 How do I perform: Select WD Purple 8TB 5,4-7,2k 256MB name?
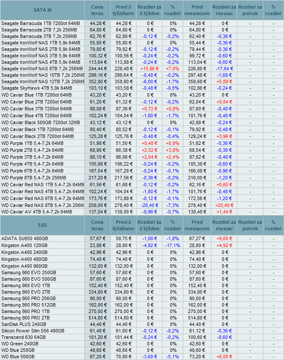coord(34,178)
